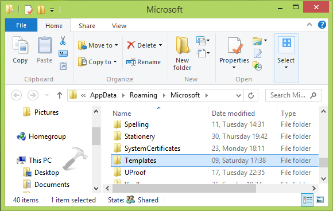Open Help with the question mark icon
The width and height of the screenshot is (333, 211).
pos(322,25)
